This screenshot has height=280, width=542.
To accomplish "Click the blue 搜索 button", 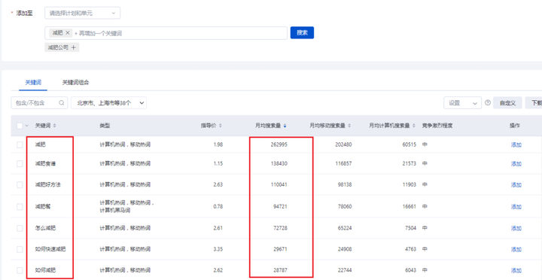I will [x=302, y=32].
